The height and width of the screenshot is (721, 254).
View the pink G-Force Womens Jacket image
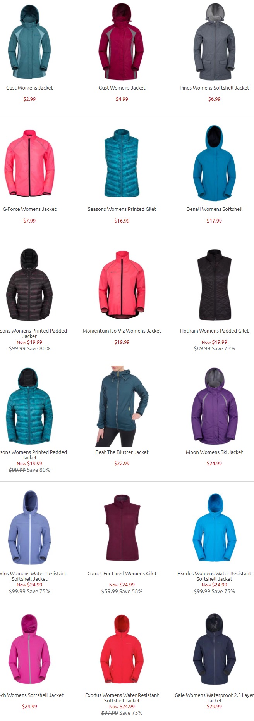tap(29, 163)
